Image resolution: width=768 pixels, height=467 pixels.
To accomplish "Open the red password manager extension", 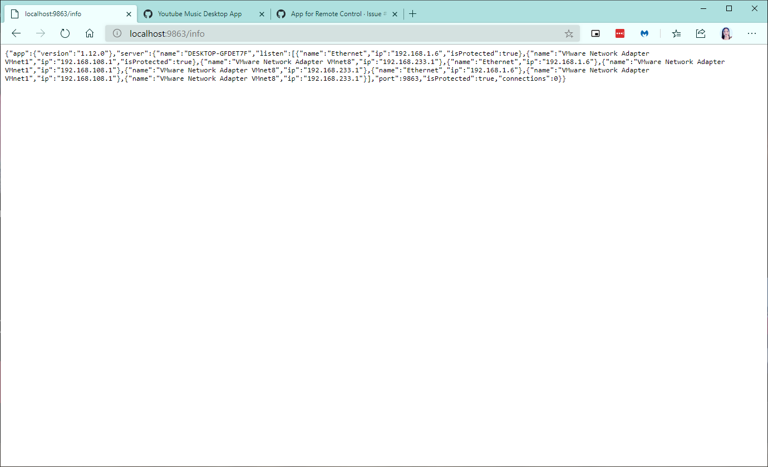I will pyautogui.click(x=620, y=33).
